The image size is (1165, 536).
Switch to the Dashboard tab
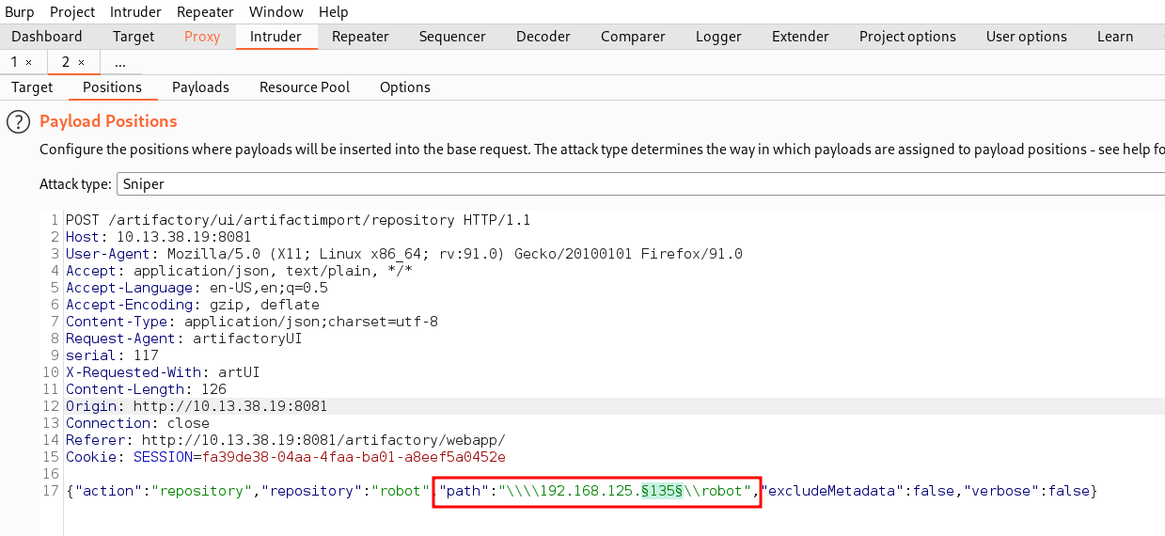pyautogui.click(x=47, y=37)
